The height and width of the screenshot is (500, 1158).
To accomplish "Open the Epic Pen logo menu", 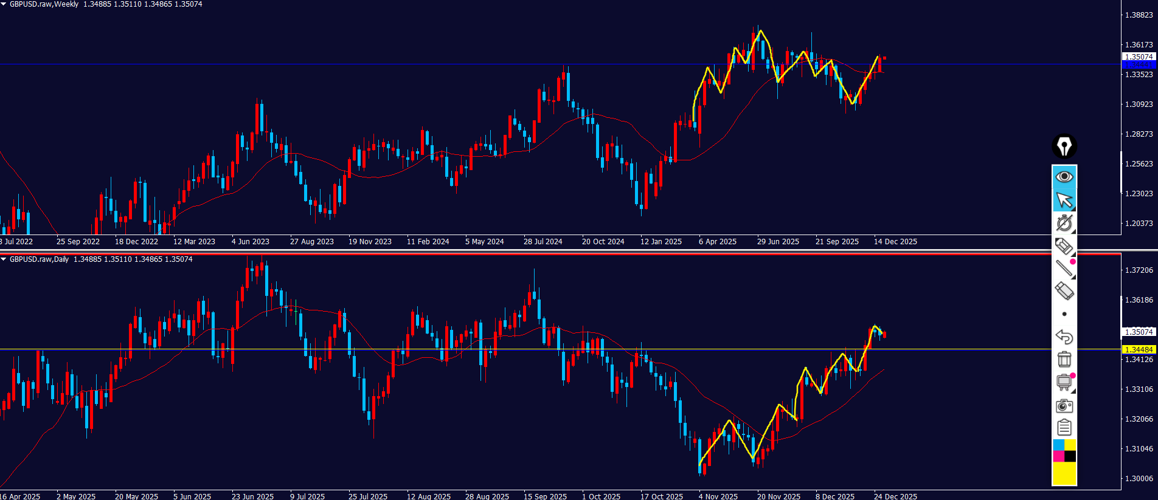I will (x=1064, y=146).
